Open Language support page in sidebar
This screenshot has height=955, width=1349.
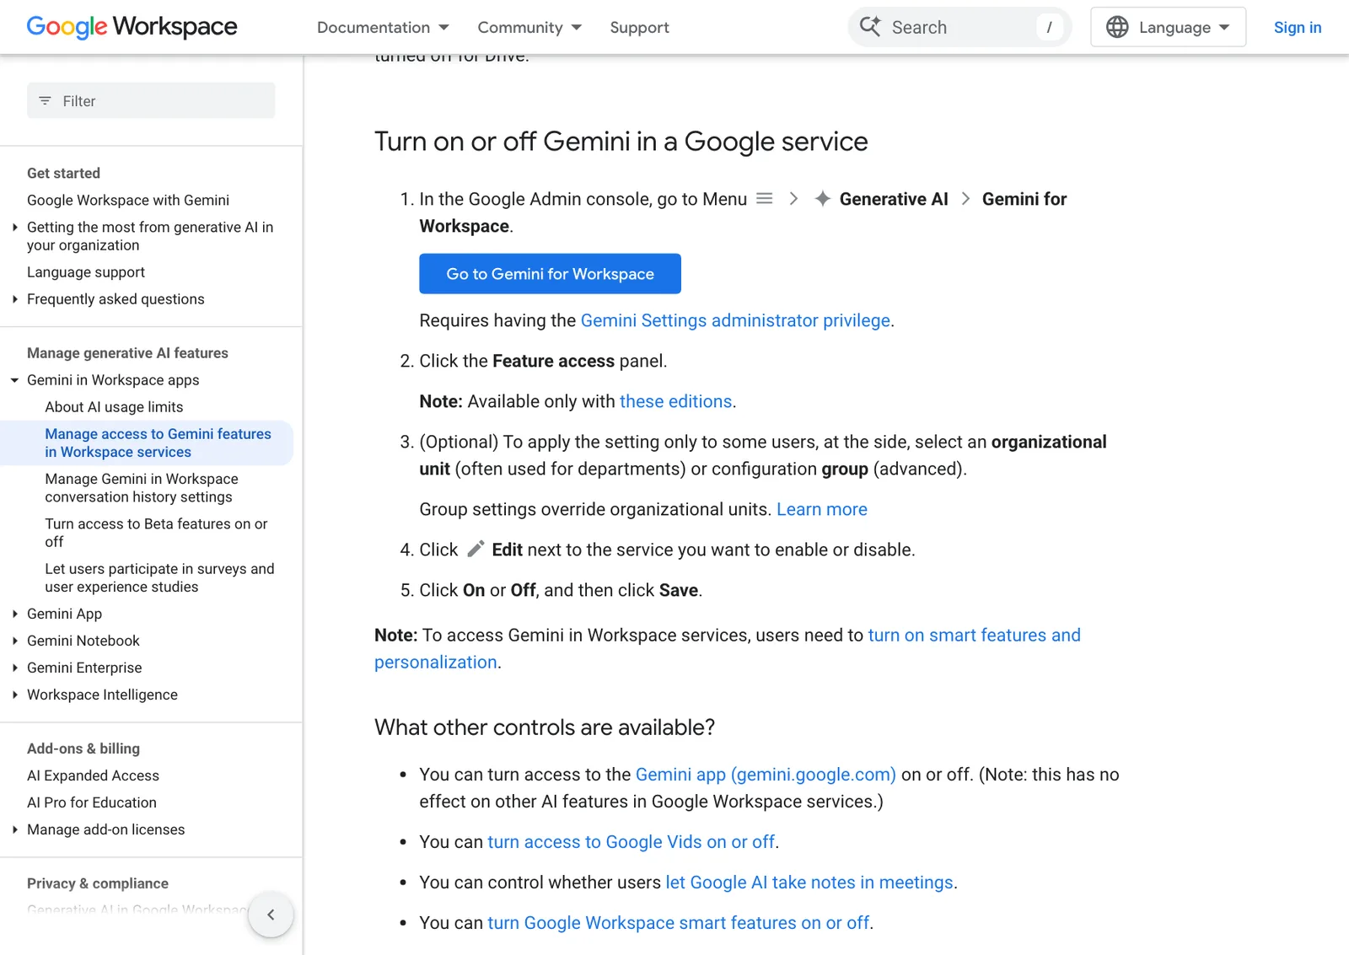pyautogui.click(x=86, y=272)
